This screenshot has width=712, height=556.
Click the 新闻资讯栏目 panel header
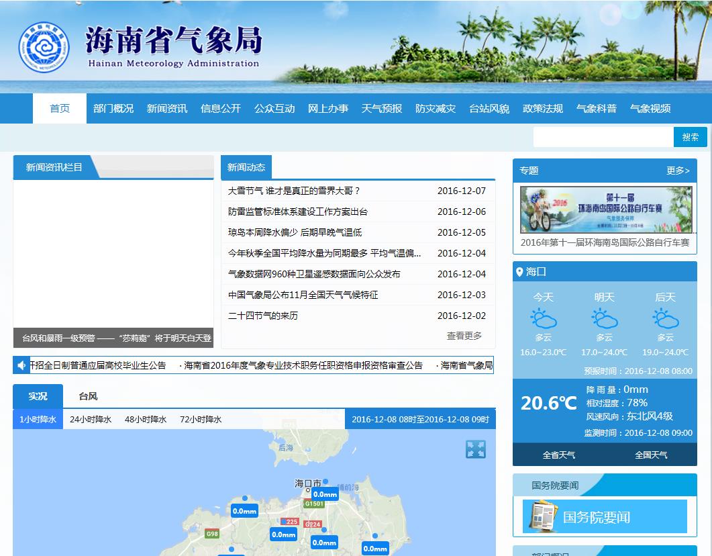tap(54, 167)
